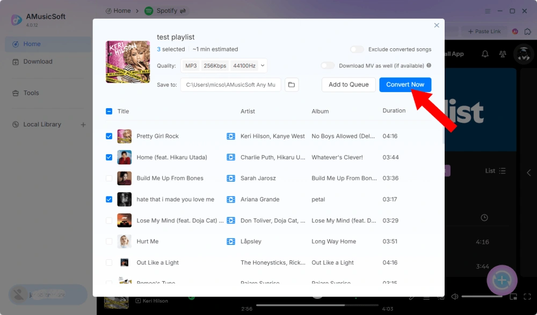Select the 44100Hz sample rate chip

tap(244, 65)
